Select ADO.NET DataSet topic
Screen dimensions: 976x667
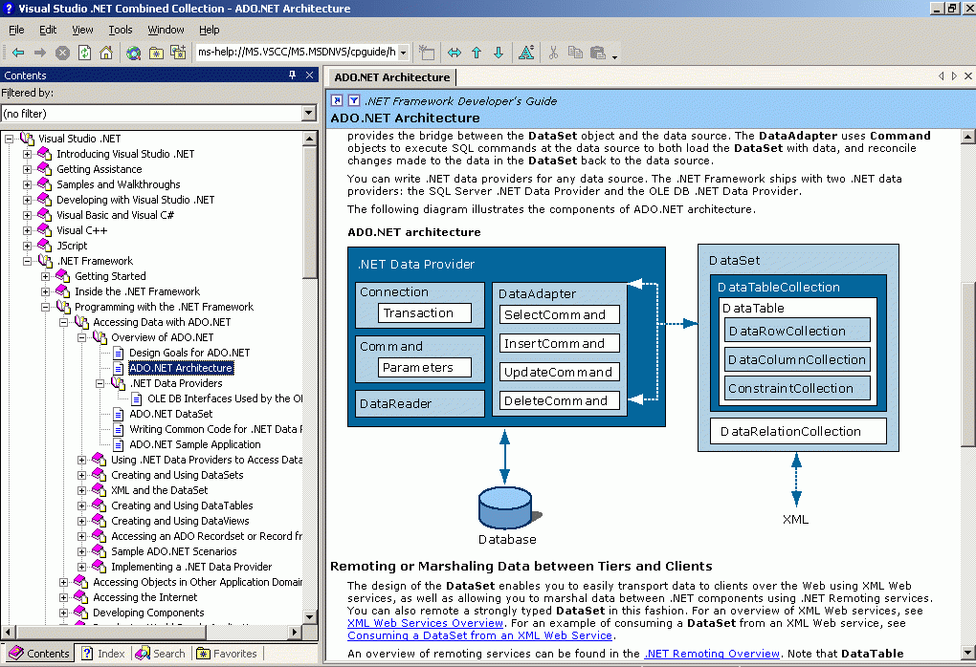[x=170, y=414]
